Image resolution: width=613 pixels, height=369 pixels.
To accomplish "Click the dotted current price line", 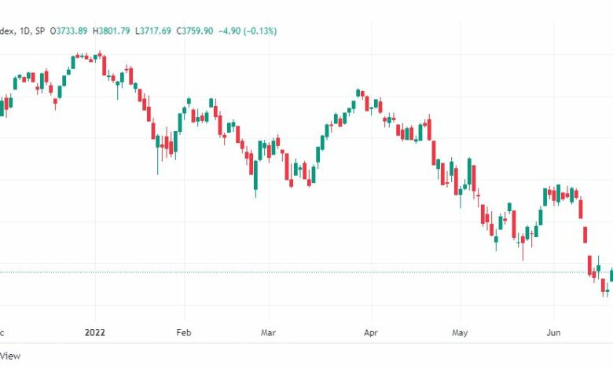I will coord(314,272).
